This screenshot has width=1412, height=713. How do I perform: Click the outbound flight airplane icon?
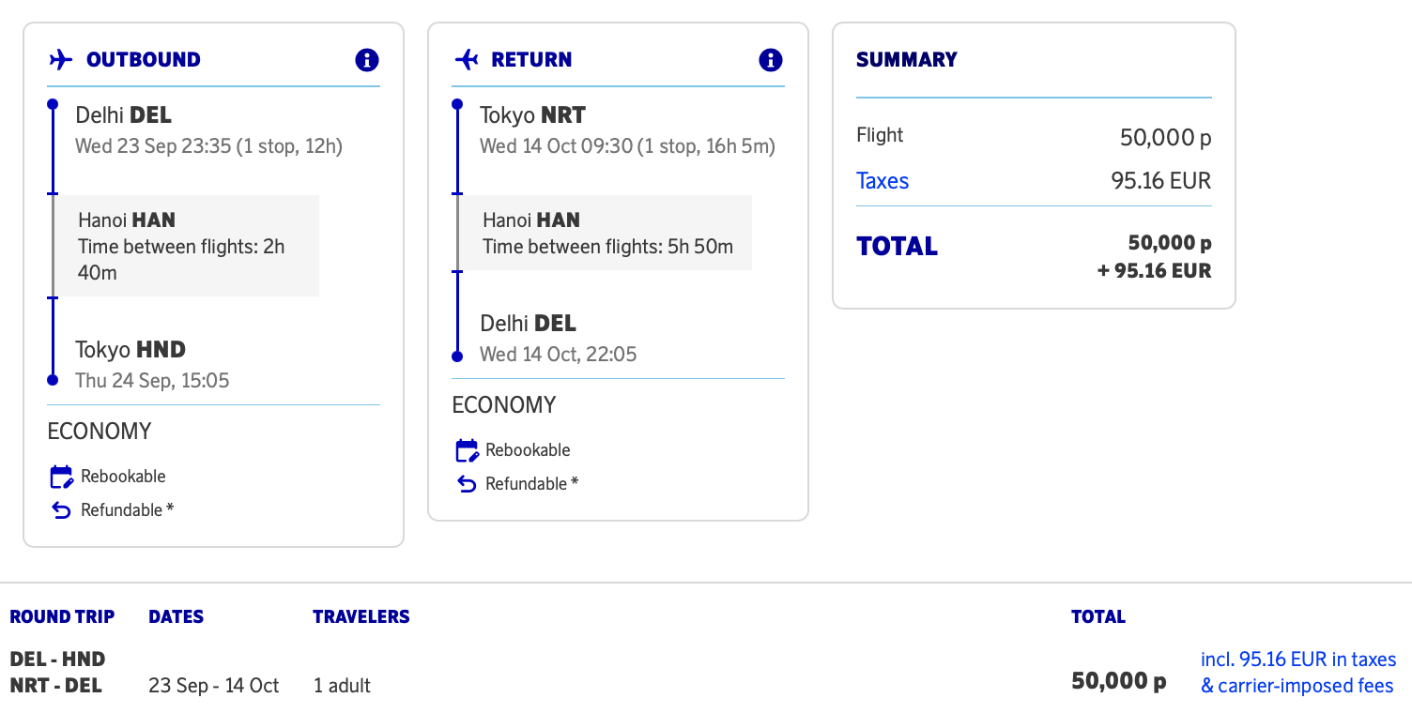(60, 59)
